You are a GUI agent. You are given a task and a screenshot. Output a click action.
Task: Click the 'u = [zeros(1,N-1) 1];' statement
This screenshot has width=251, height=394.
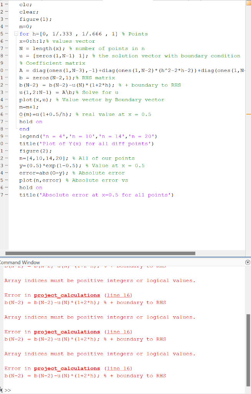pyautogui.click(x=53, y=56)
